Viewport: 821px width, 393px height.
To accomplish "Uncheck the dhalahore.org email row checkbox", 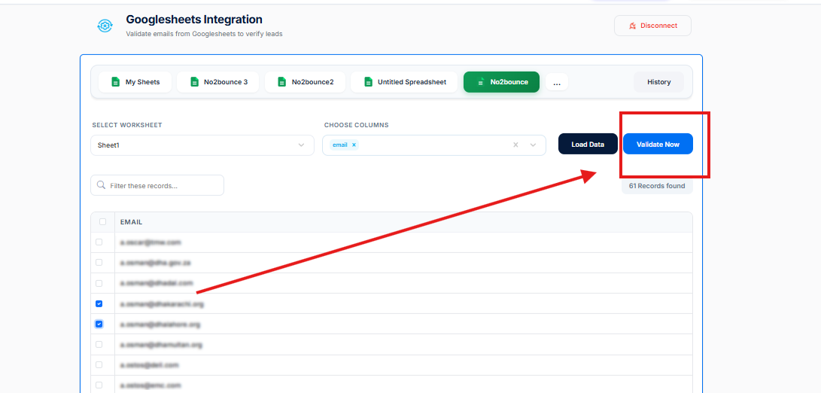I will (x=99, y=324).
